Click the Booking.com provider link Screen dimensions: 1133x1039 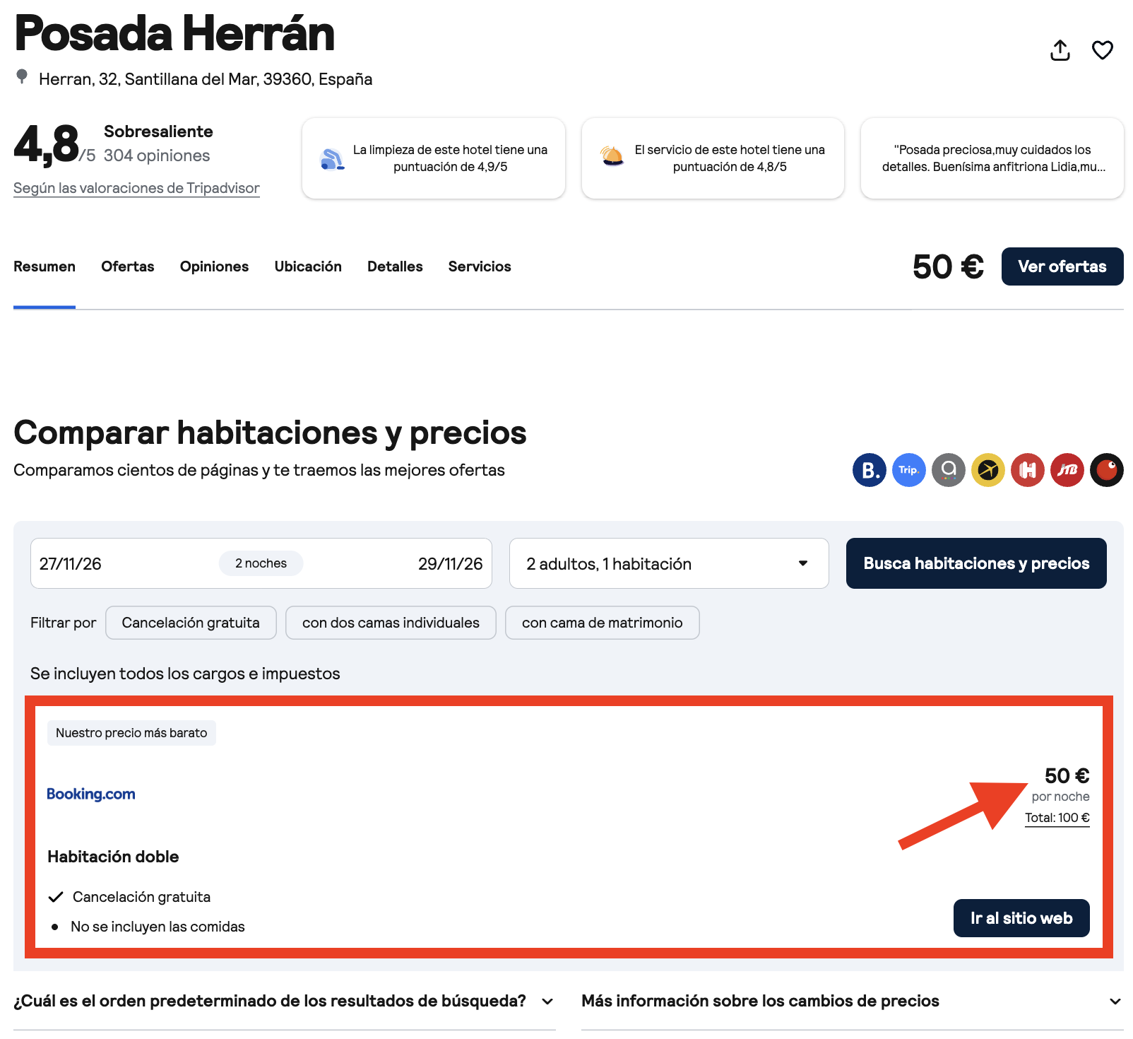[x=91, y=794]
